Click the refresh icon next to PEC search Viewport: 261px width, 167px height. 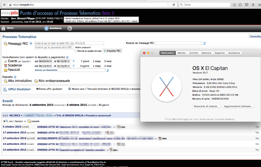click(x=205, y=43)
